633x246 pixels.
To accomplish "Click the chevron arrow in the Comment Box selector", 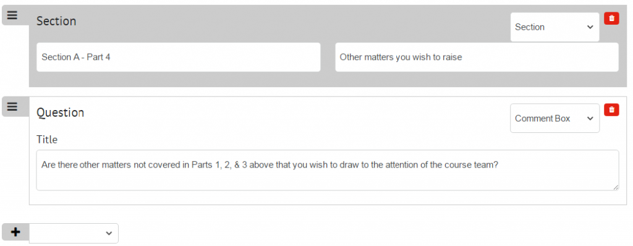I will [590, 119].
